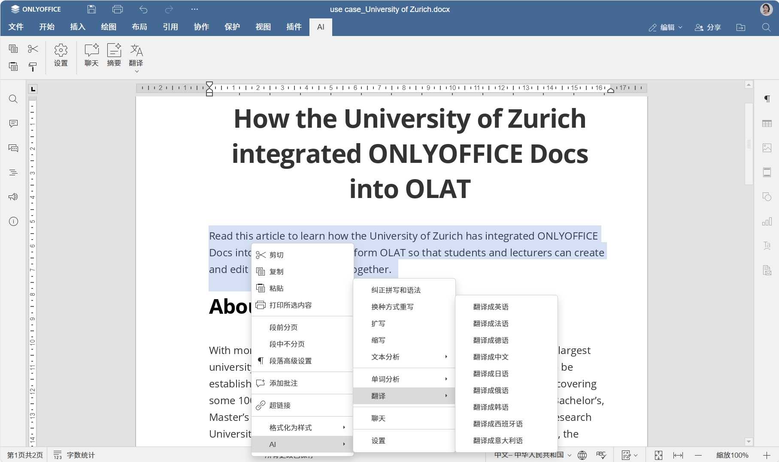Expand the AI submenu entry
The width and height of the screenshot is (779, 462).
(302, 444)
